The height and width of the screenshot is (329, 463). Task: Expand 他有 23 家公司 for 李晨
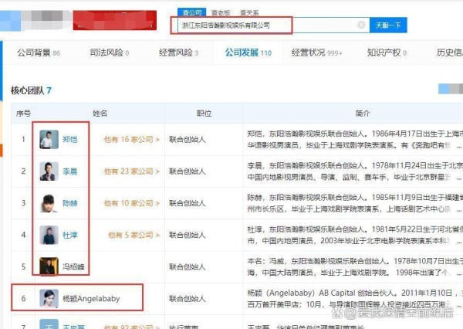point(132,171)
